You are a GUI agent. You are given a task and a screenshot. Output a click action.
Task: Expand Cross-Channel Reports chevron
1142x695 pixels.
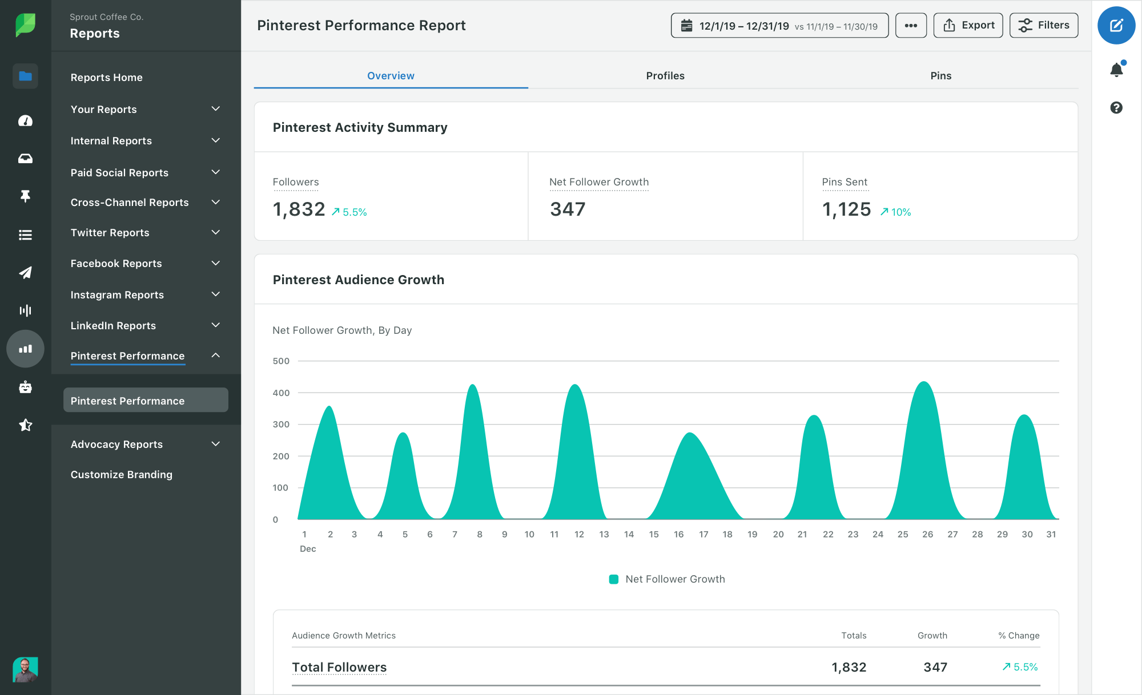[216, 202]
